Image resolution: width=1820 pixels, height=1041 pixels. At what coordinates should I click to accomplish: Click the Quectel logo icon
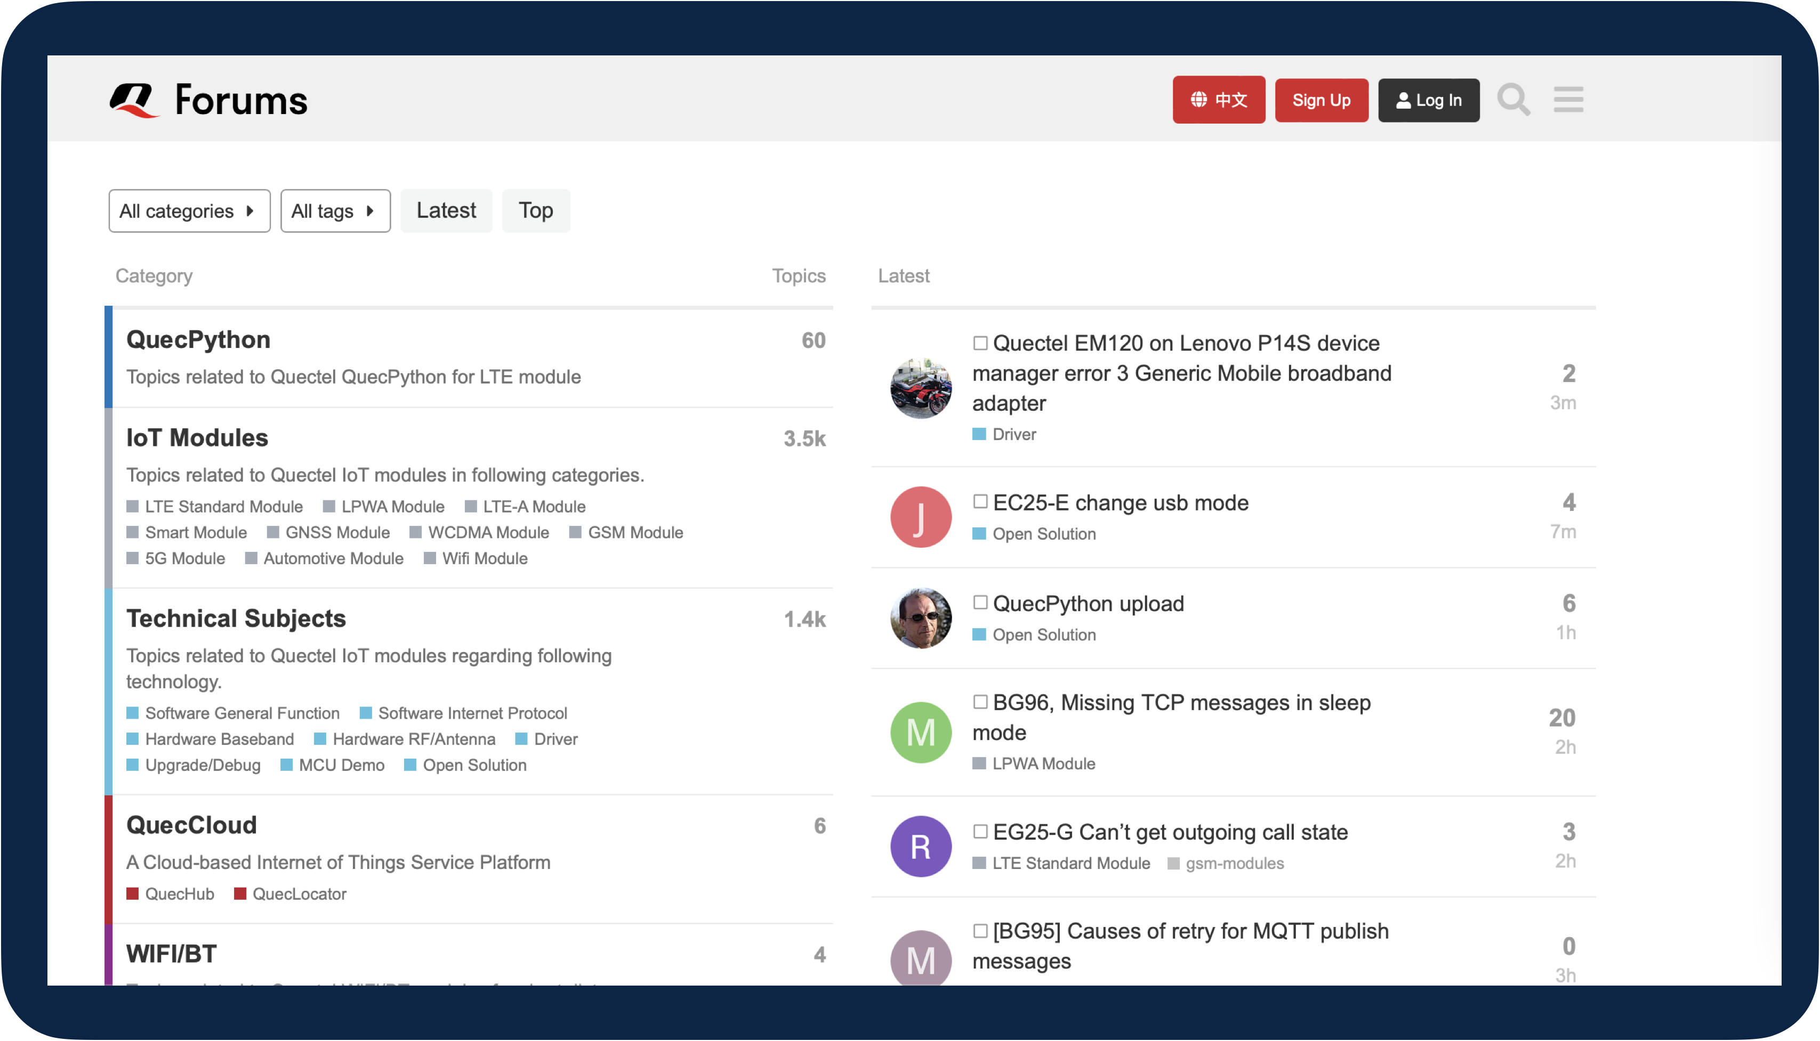134,100
